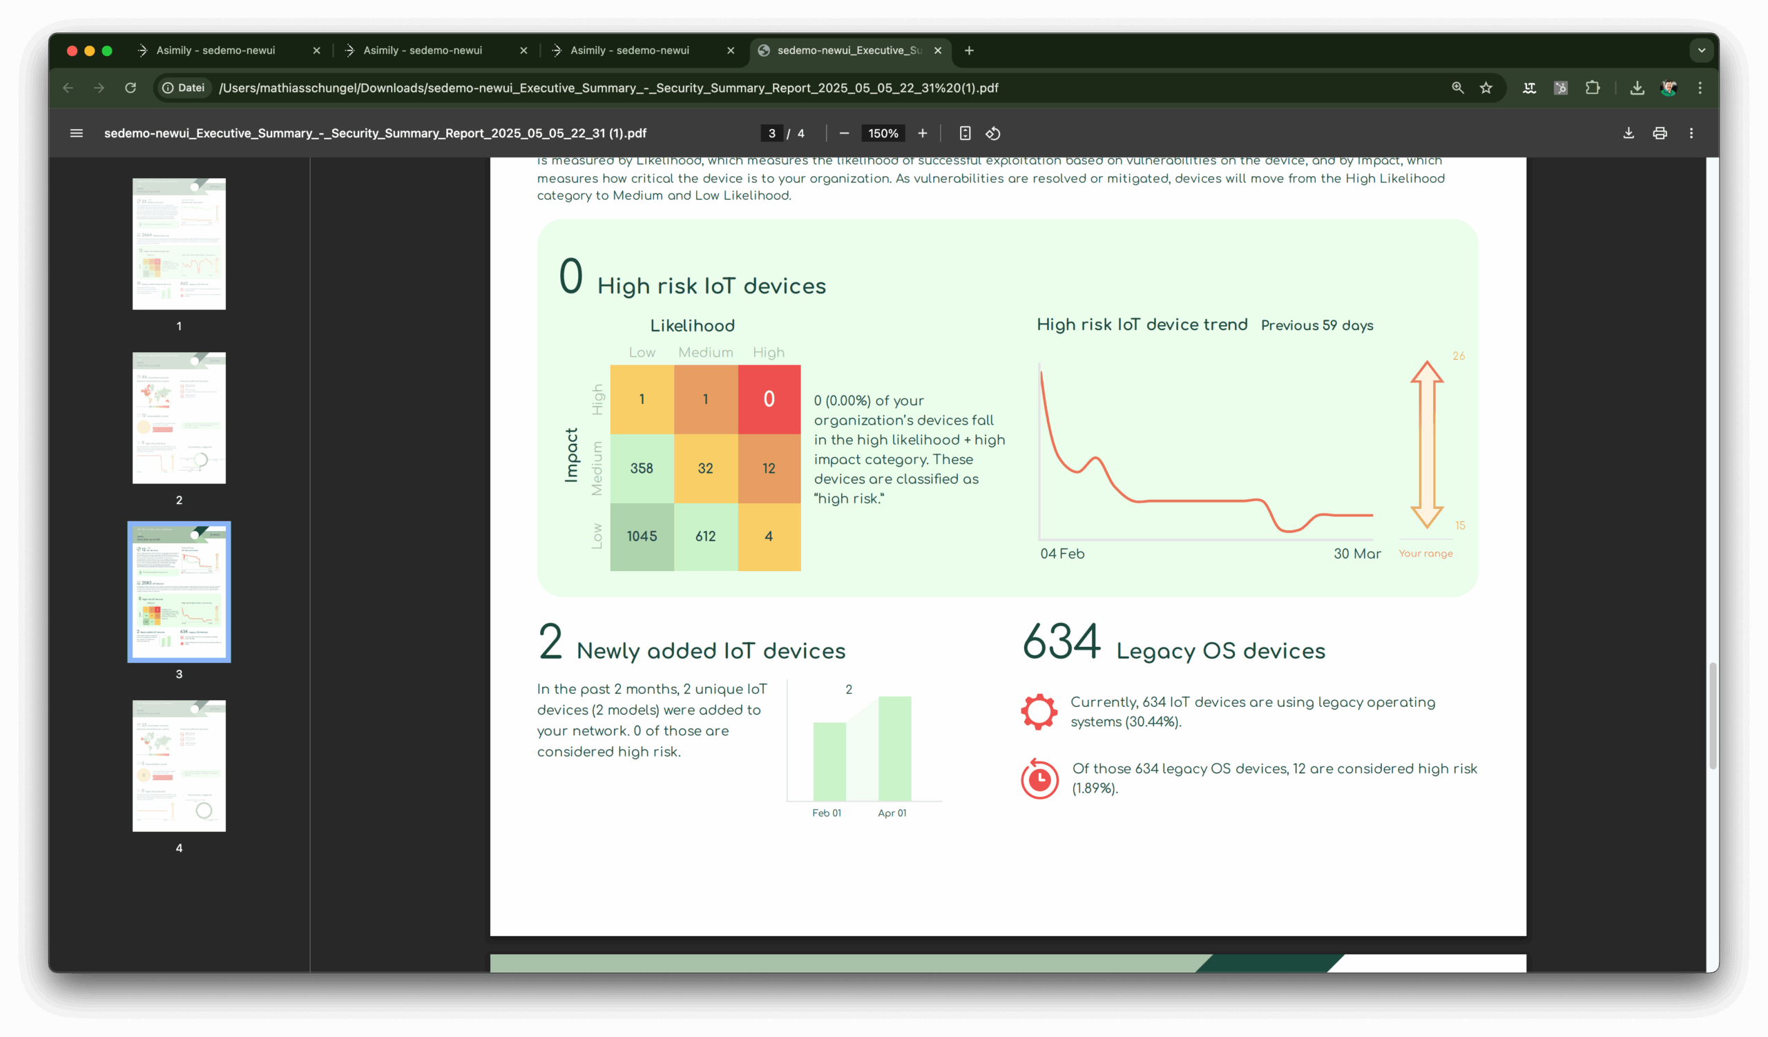
Task: Click the PDF vertical scrollbar thumb
Action: click(1713, 716)
